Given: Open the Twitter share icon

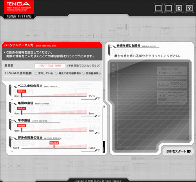Looking at the screenshot, I should click(x=179, y=8).
